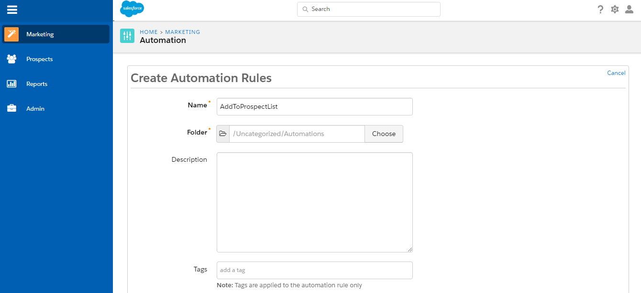This screenshot has height=293, width=641.
Task: Click the Description textarea resize handle
Action: (x=410, y=249)
